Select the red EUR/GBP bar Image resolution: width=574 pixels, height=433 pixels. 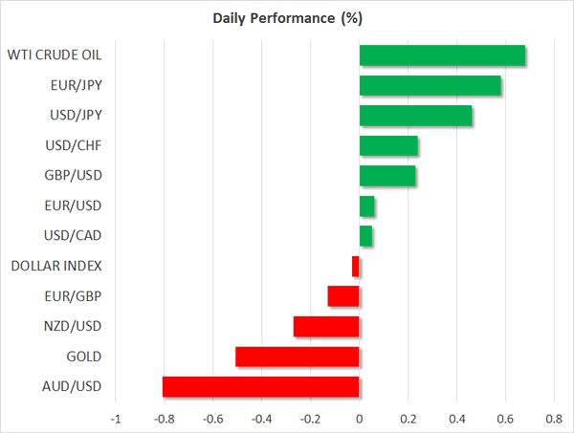[x=343, y=296]
